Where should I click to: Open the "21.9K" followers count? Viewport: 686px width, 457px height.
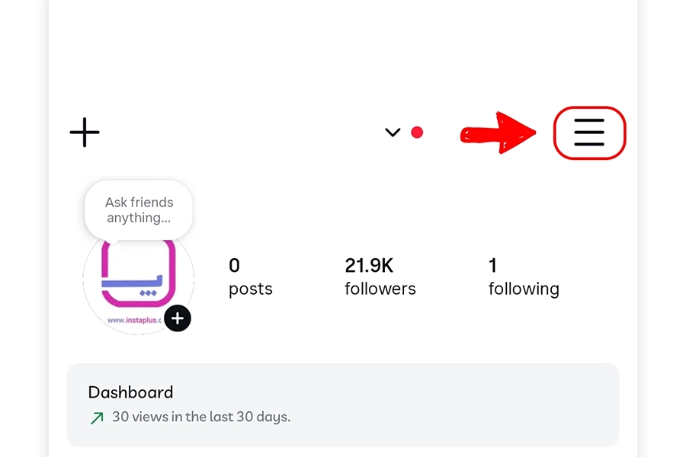(x=369, y=265)
